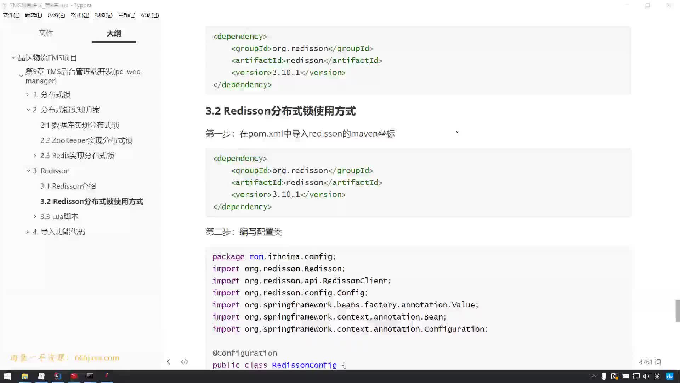Open the update tray icon with orange dot
The width and height of the screenshot is (680, 383).
tap(615, 376)
